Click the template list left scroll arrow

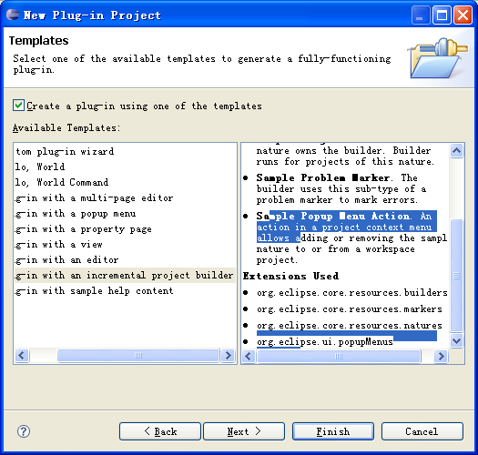click(22, 355)
